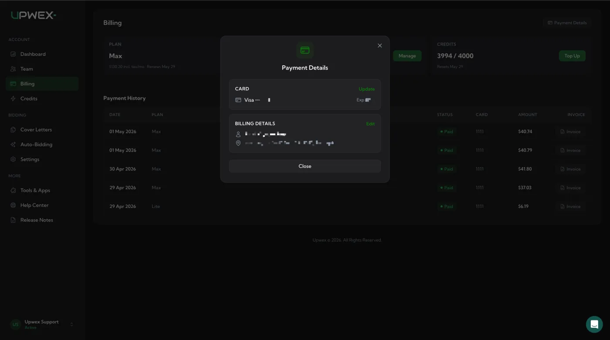Image resolution: width=610 pixels, height=340 pixels.
Task: Open Settings from the sidebar
Action: click(x=42, y=159)
